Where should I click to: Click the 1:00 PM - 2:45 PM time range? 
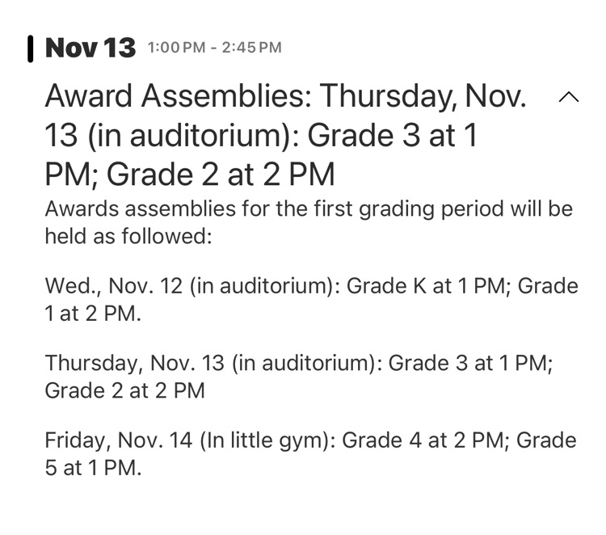coord(214,48)
